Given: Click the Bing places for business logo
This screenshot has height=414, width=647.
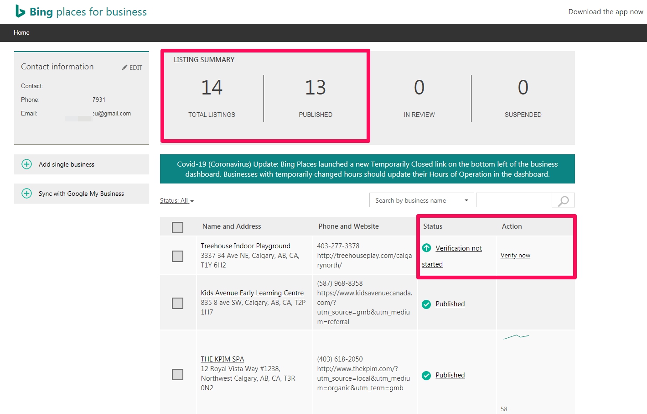Looking at the screenshot, I should click(81, 11).
